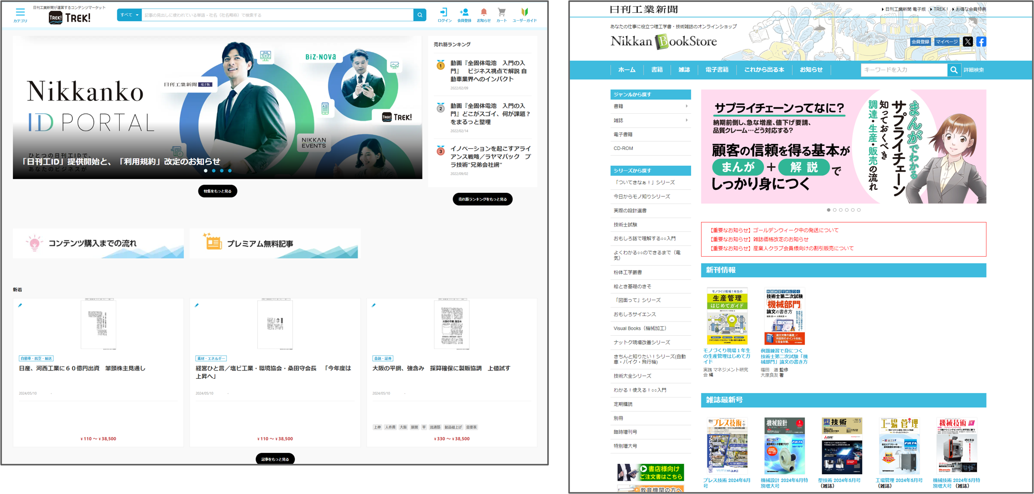Open the notifications bell icon
1034x494 pixels.
click(x=484, y=12)
